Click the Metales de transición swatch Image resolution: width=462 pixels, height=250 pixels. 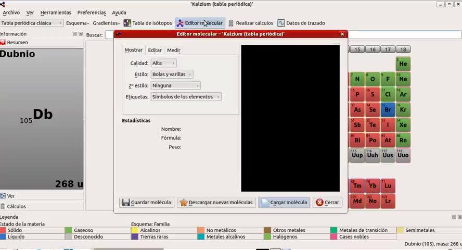coord(333,230)
